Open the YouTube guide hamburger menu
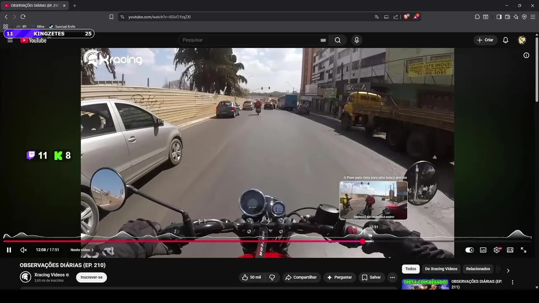The image size is (539, 303). (10, 40)
